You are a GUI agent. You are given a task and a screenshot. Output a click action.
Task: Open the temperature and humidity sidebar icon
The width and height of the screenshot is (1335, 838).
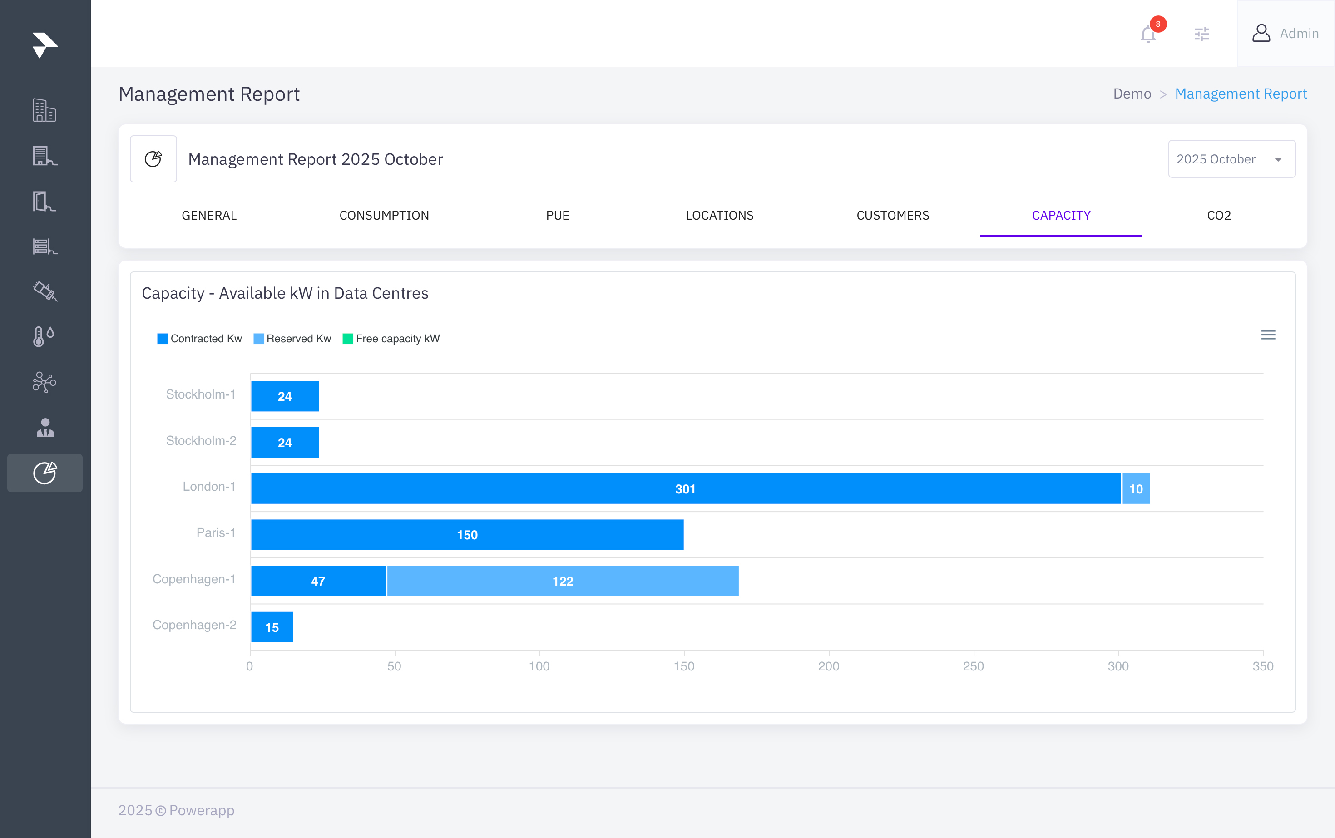44,336
